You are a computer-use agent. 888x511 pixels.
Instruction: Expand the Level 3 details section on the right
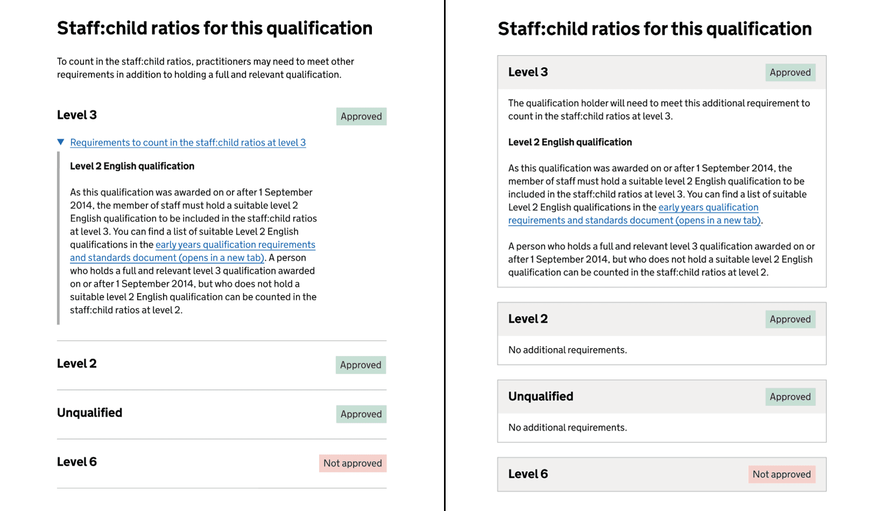[x=528, y=72]
